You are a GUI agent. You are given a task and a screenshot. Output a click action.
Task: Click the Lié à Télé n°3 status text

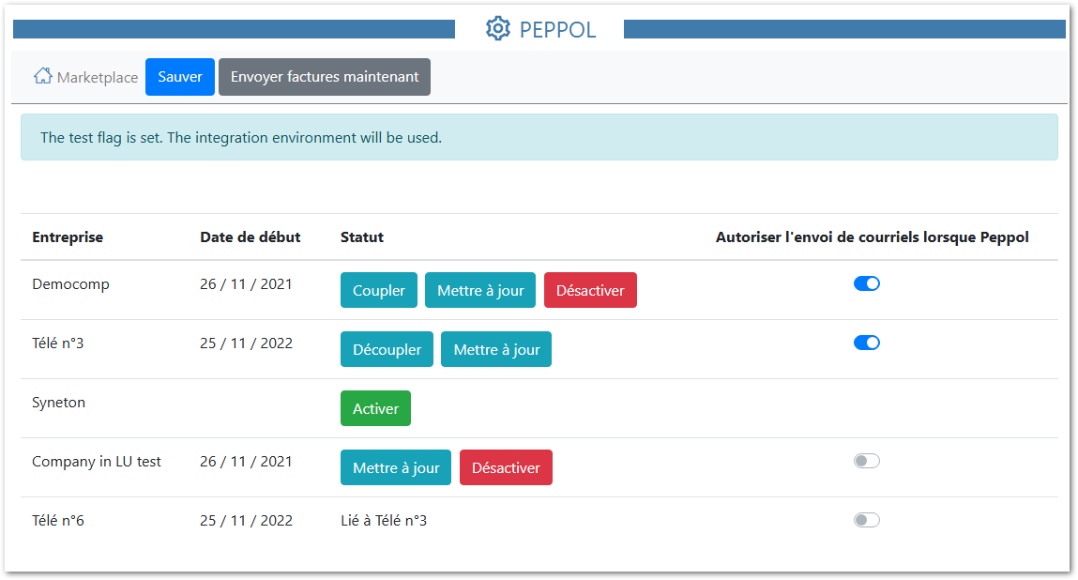pyautogui.click(x=382, y=519)
